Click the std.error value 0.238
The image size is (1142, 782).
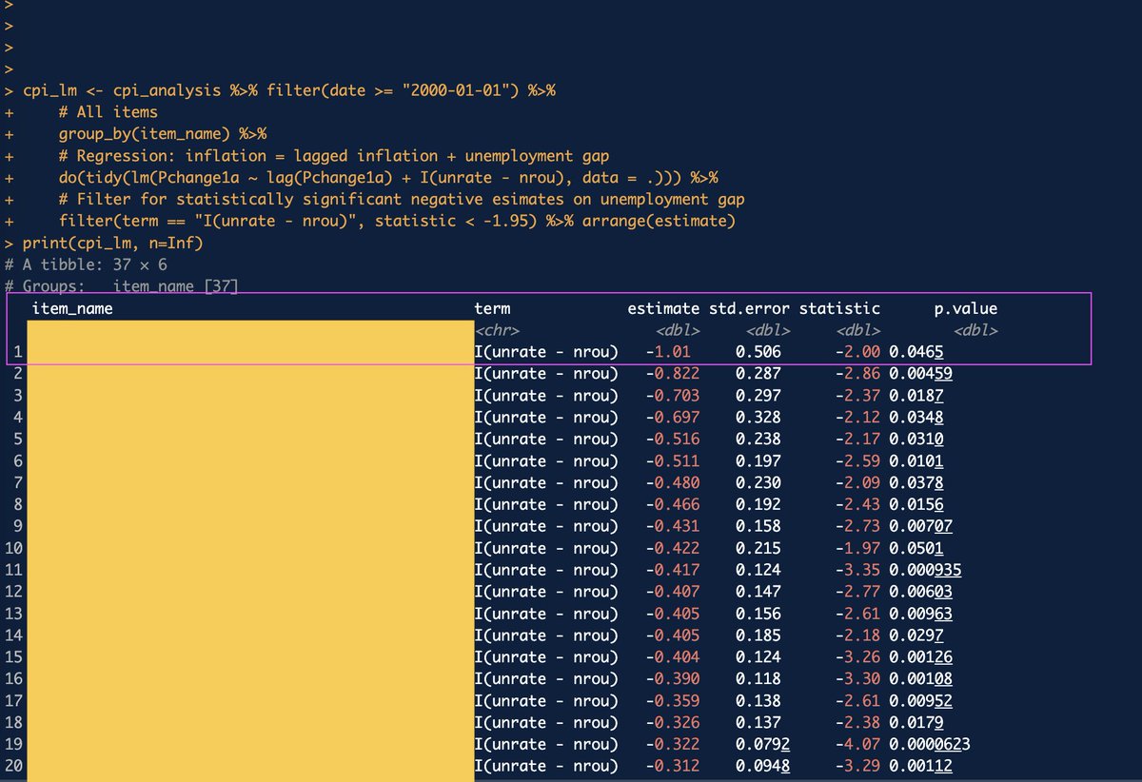tap(758, 440)
